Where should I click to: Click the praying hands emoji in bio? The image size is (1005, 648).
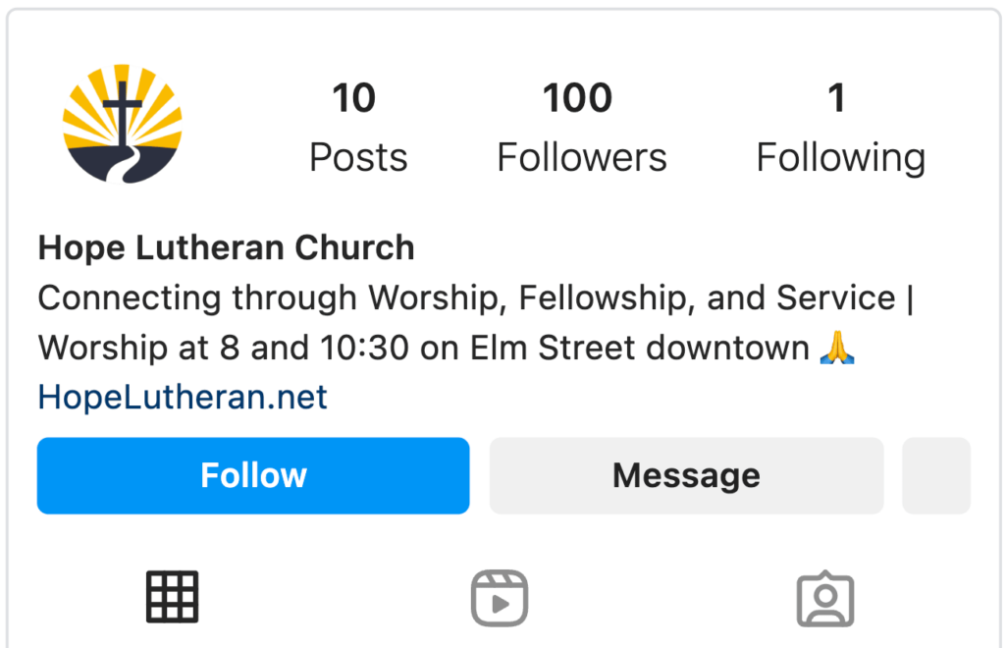tap(837, 348)
